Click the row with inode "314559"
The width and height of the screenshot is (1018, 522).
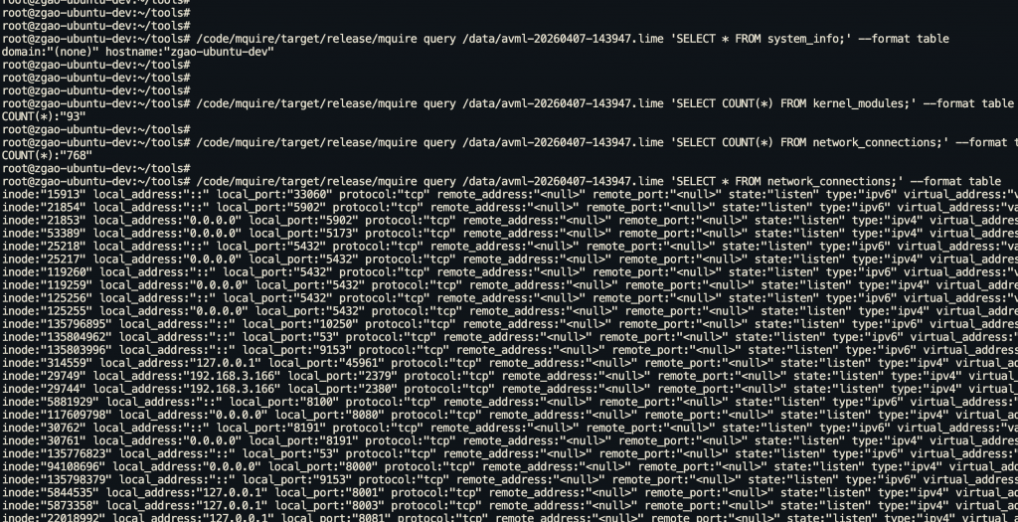point(509,364)
